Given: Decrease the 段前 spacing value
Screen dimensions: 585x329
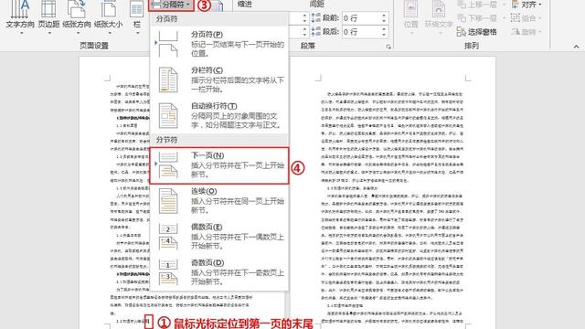Looking at the screenshot, I should click(384, 21).
